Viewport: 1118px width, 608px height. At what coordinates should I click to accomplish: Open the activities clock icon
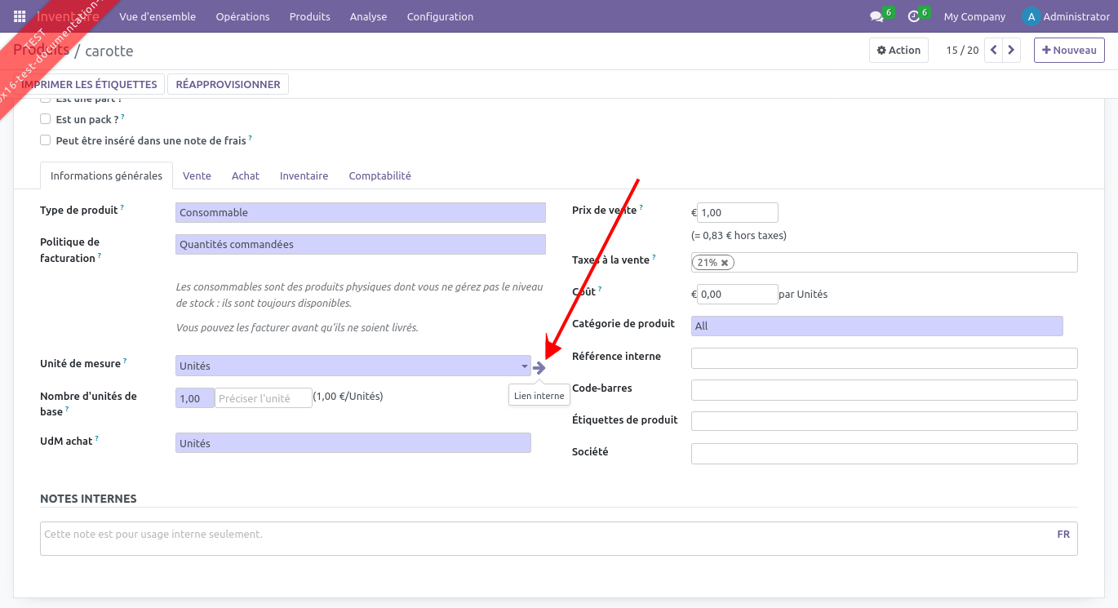[914, 16]
